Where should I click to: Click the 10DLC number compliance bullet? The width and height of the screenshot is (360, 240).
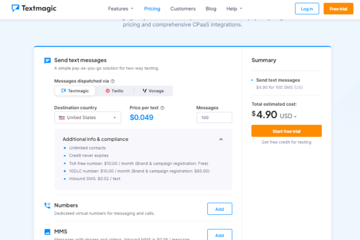139,171
